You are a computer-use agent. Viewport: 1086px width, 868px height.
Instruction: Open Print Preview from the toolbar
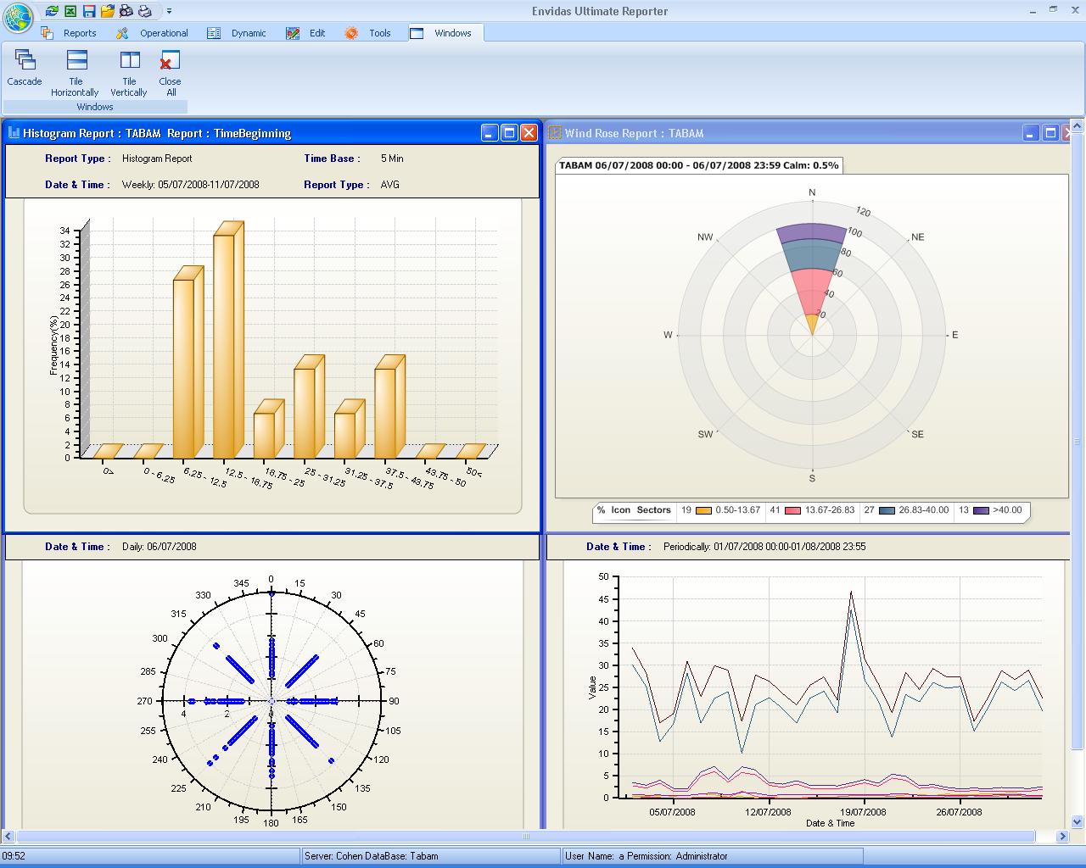[x=126, y=11]
